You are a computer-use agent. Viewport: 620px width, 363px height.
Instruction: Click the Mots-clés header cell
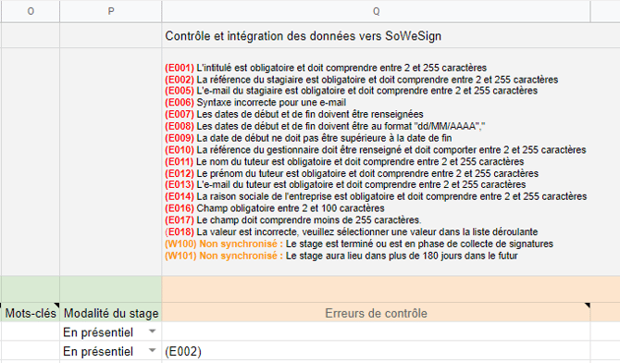31,313
